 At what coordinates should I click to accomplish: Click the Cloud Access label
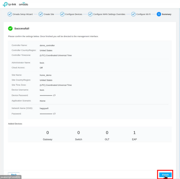(x=18, y=68)
